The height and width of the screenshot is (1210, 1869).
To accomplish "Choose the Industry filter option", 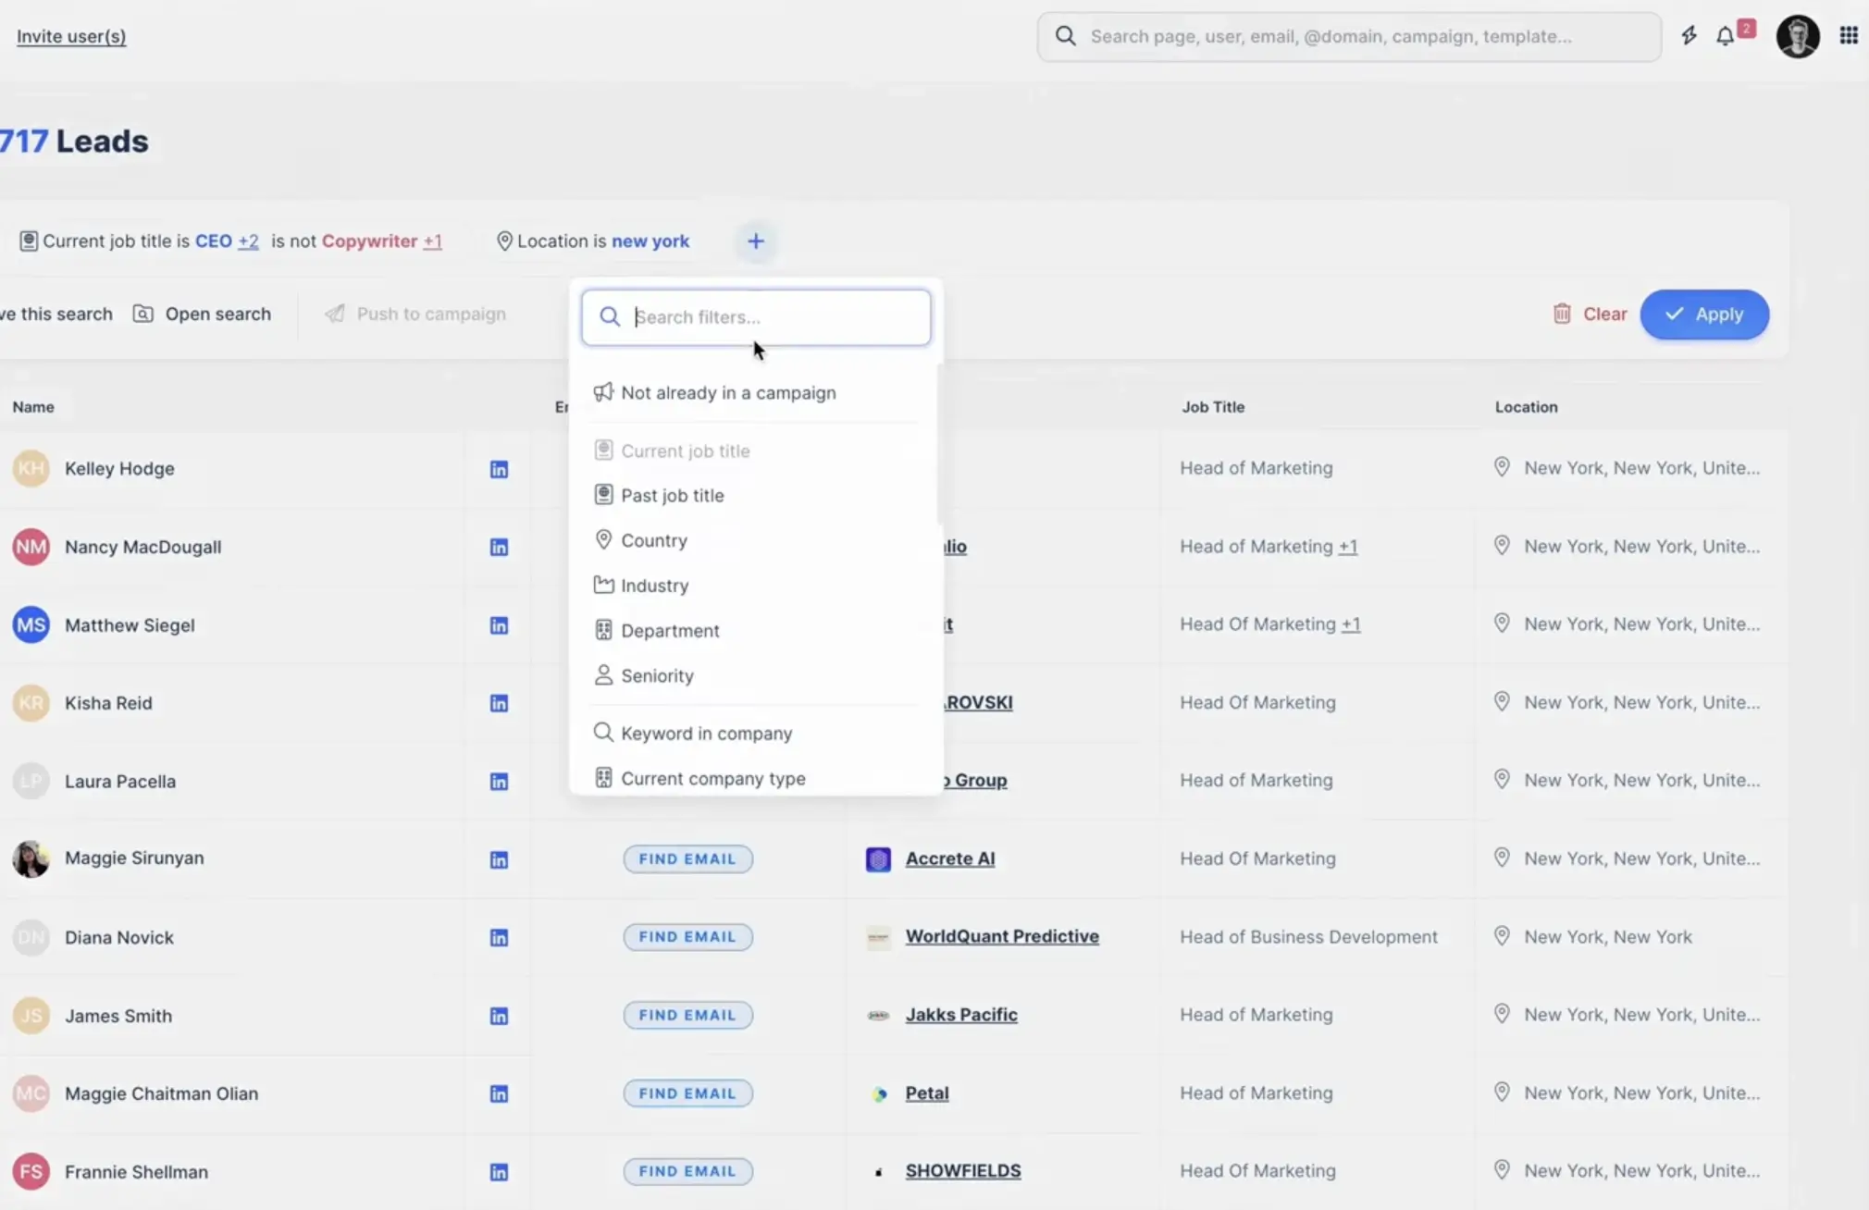I will pyautogui.click(x=654, y=586).
